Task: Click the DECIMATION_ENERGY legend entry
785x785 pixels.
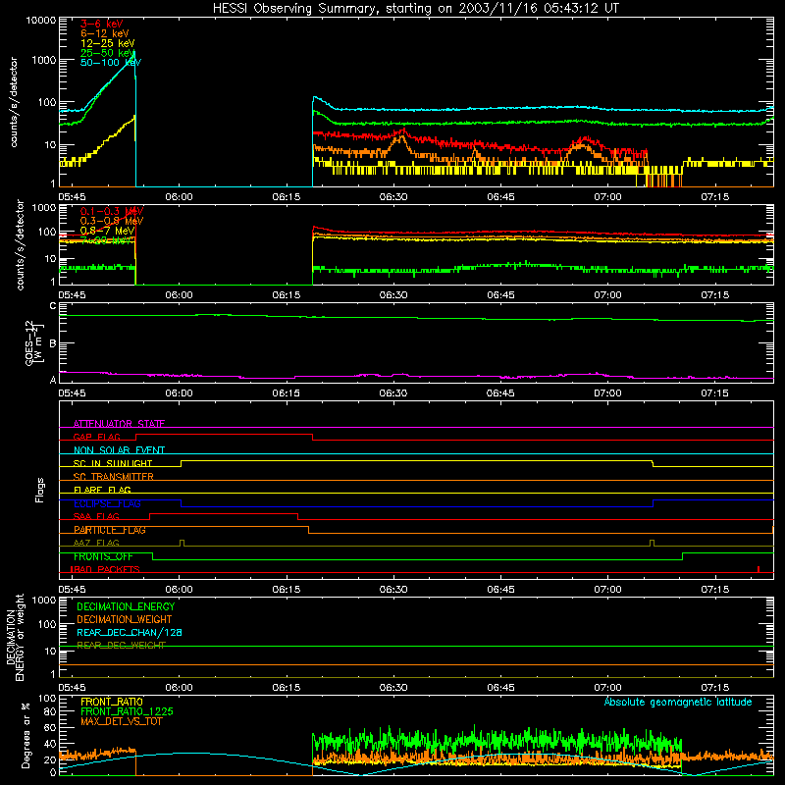Action: [x=126, y=606]
